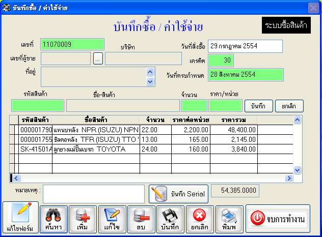Delete record with ลบ icon
Image resolution: width=322 pixels, height=237 pixels.
[141, 219]
